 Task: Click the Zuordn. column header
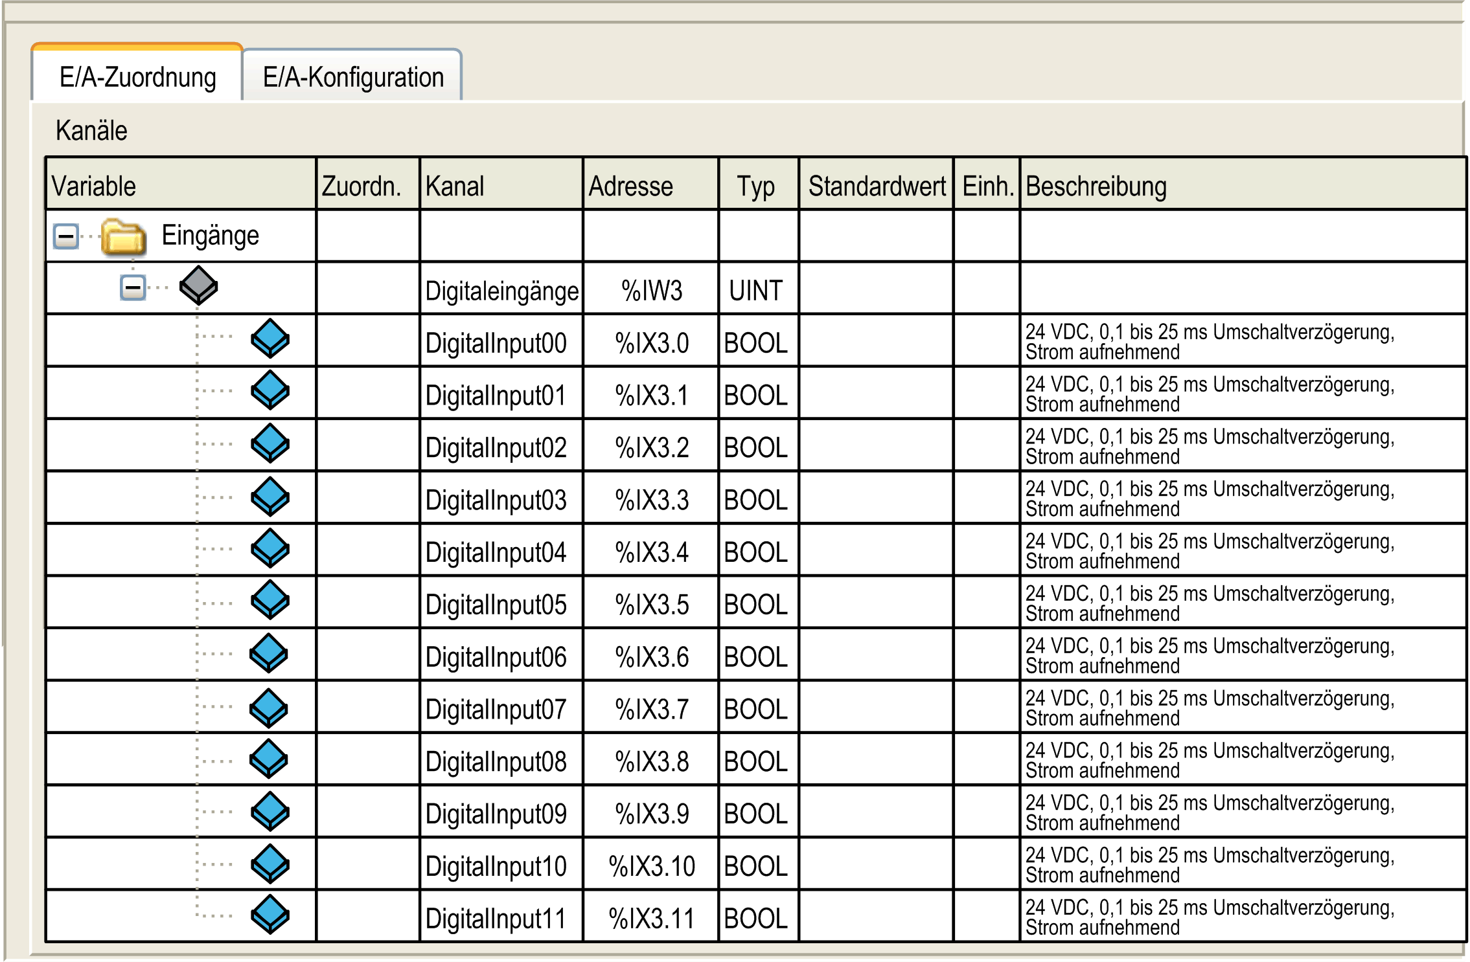coord(368,184)
